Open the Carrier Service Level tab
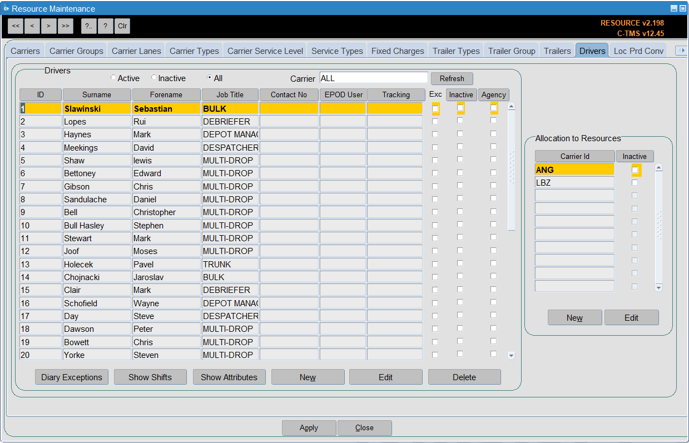The height and width of the screenshot is (443, 689). (265, 51)
